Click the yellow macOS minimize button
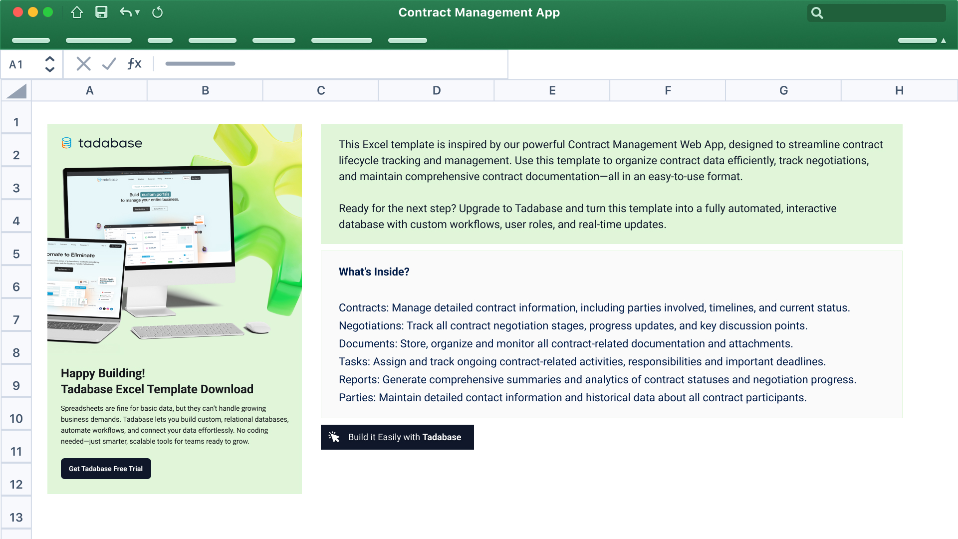The height and width of the screenshot is (539, 958). 33,12
